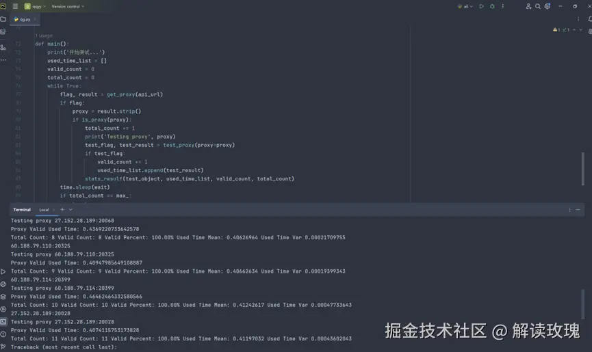Open the main hamburger menu

click(x=15, y=6)
